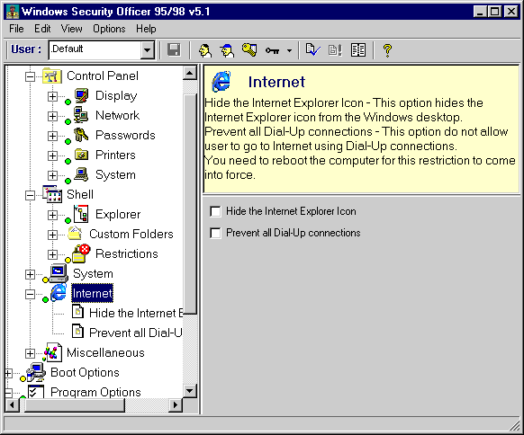Click the tree panel's scroll down arrow

pyautogui.click(x=190, y=390)
